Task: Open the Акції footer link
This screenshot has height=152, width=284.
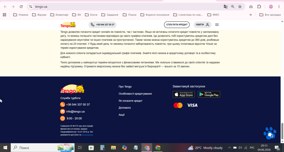Action: pos(122,115)
